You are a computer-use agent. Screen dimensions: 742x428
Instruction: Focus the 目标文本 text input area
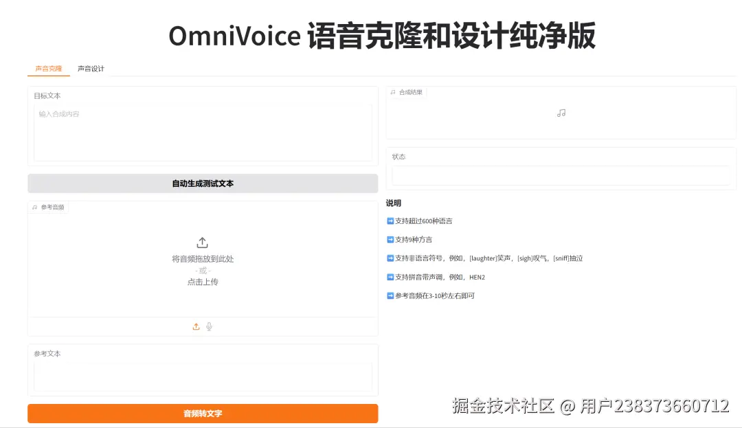(203, 133)
